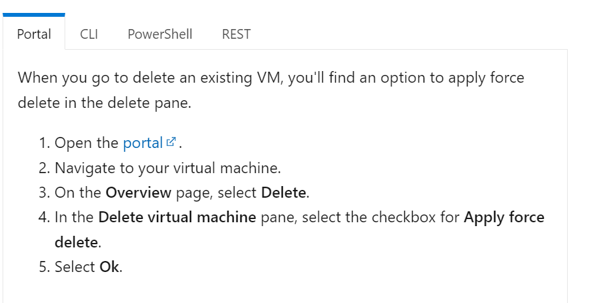Select the REST tab
The image size is (591, 303).
pos(236,34)
